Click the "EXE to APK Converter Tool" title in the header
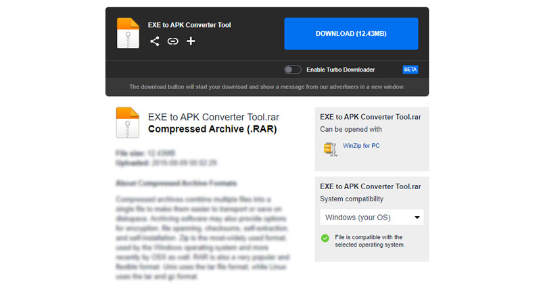Image resolution: width=541 pixels, height=304 pixels. tap(189, 25)
